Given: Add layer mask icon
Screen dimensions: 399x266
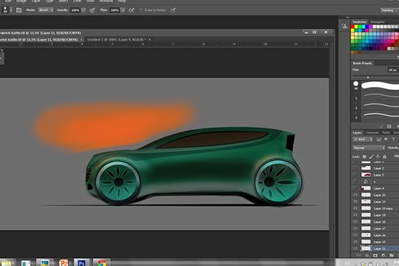Looking at the screenshot, I should point(376,255).
